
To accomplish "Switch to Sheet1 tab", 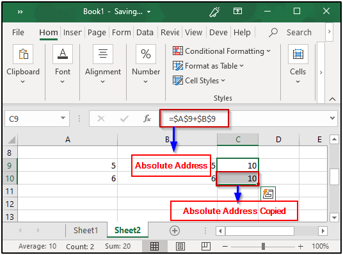I will [x=86, y=231].
